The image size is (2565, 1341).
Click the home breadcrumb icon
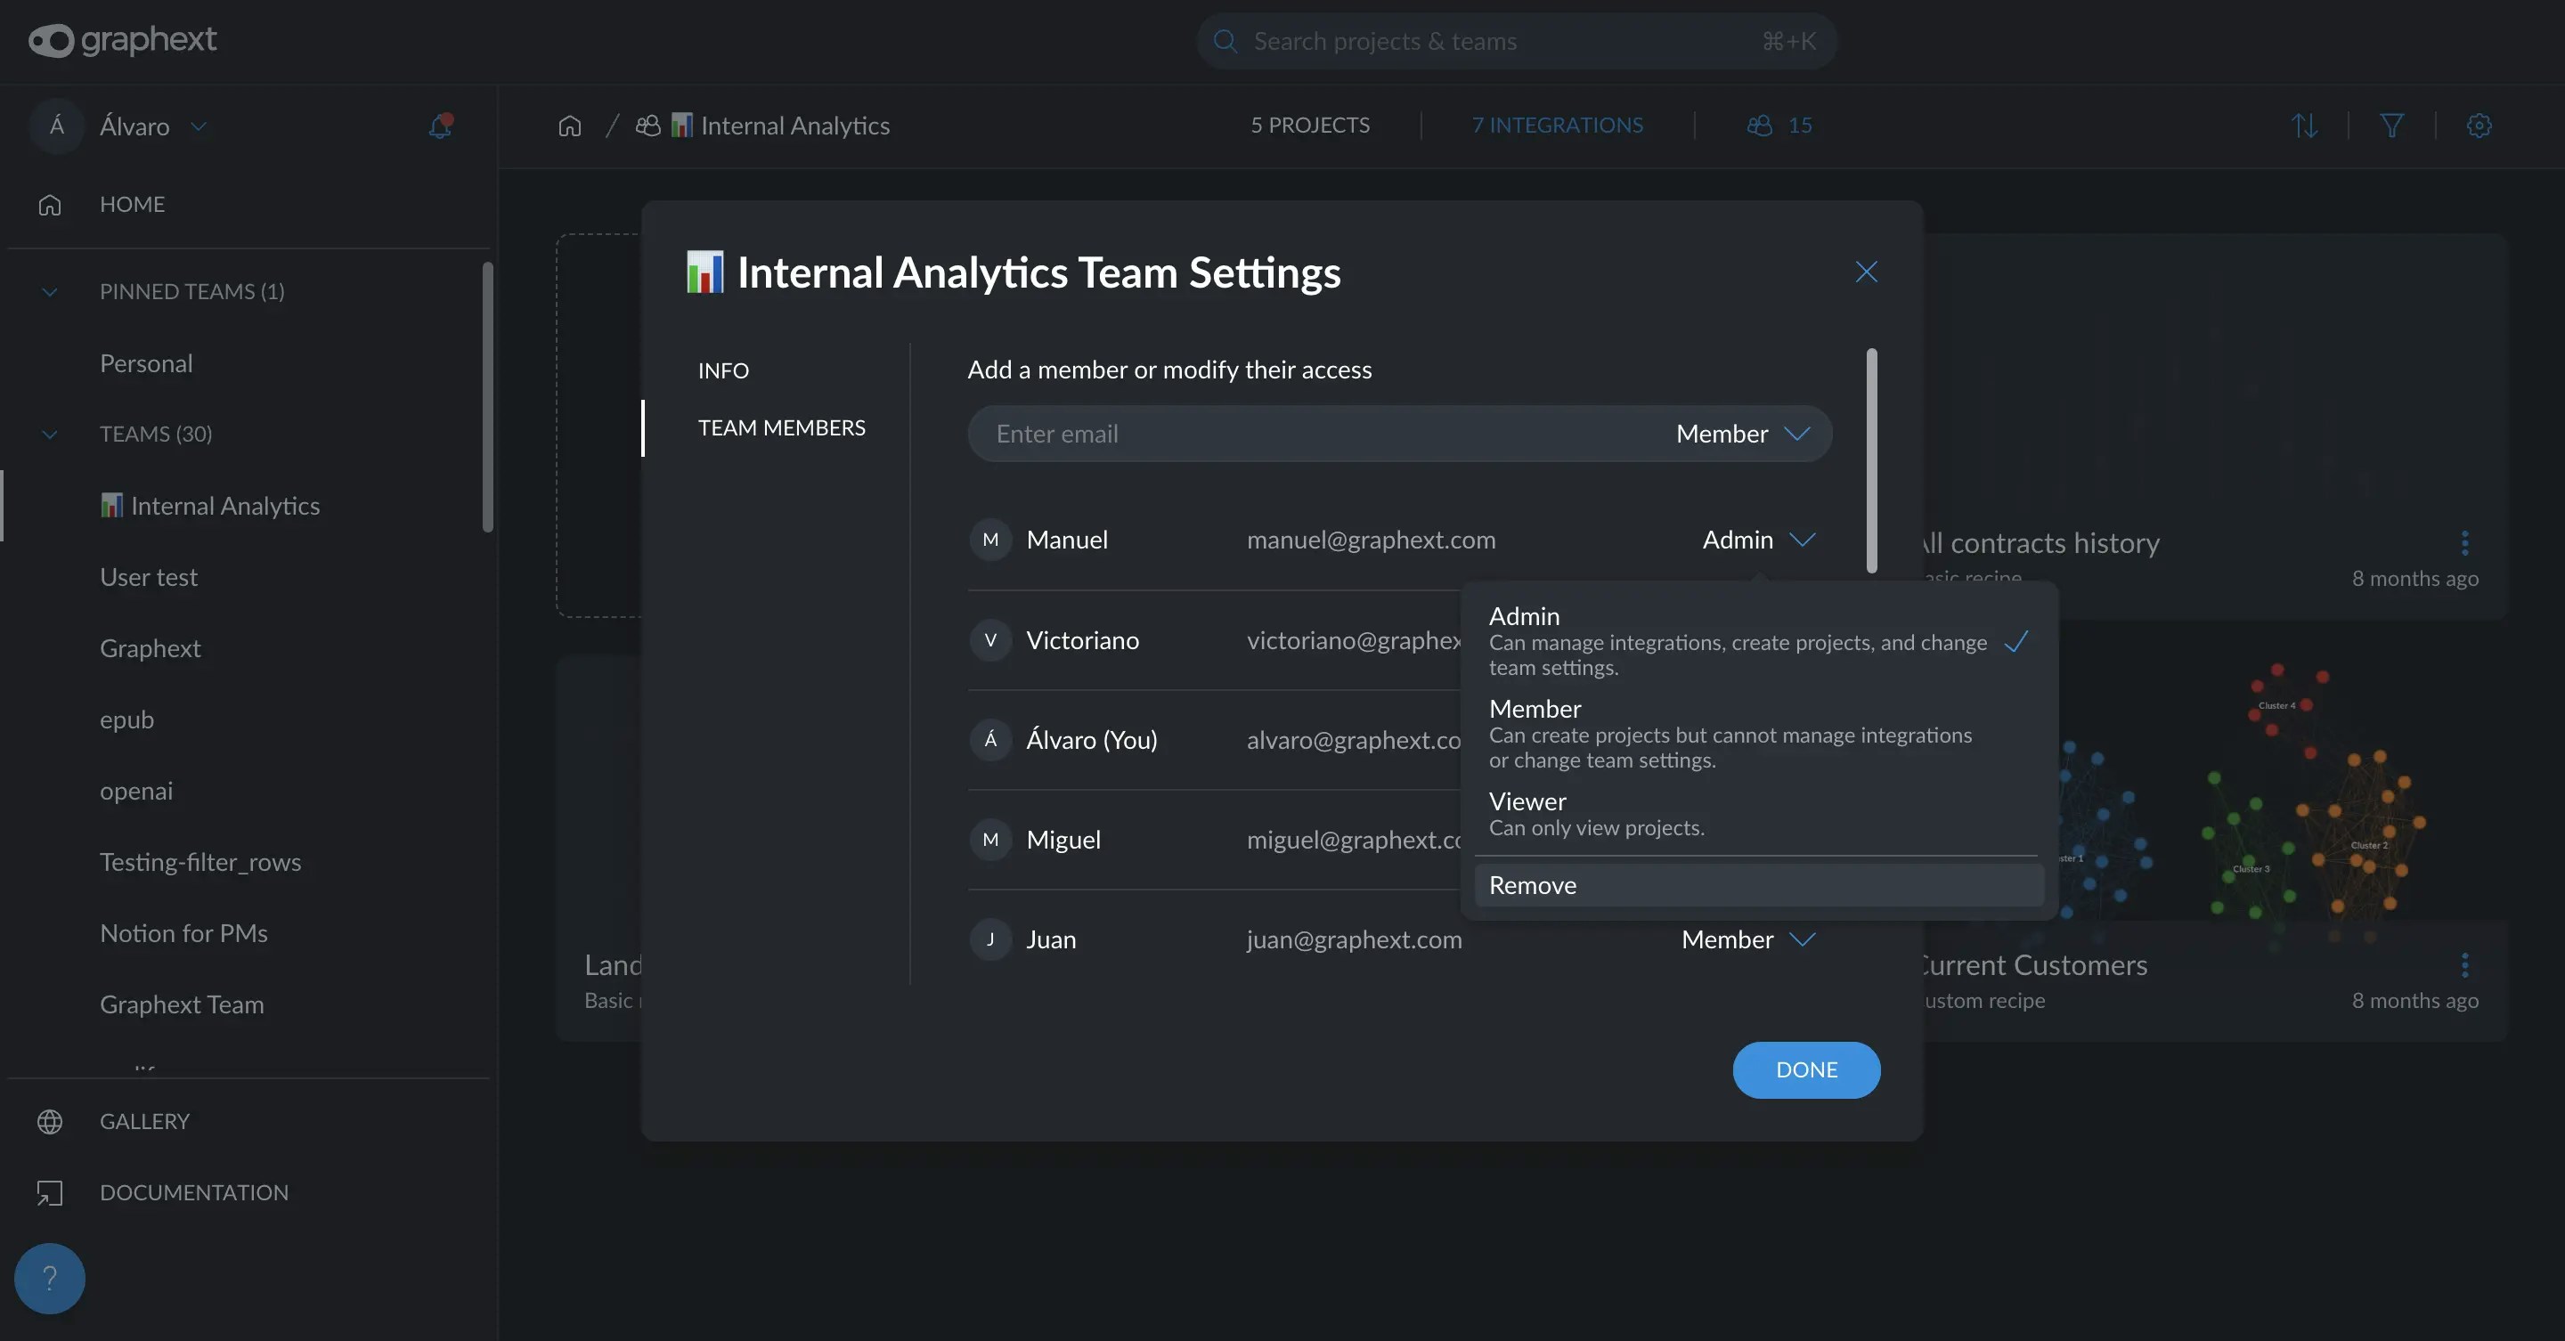click(x=570, y=126)
